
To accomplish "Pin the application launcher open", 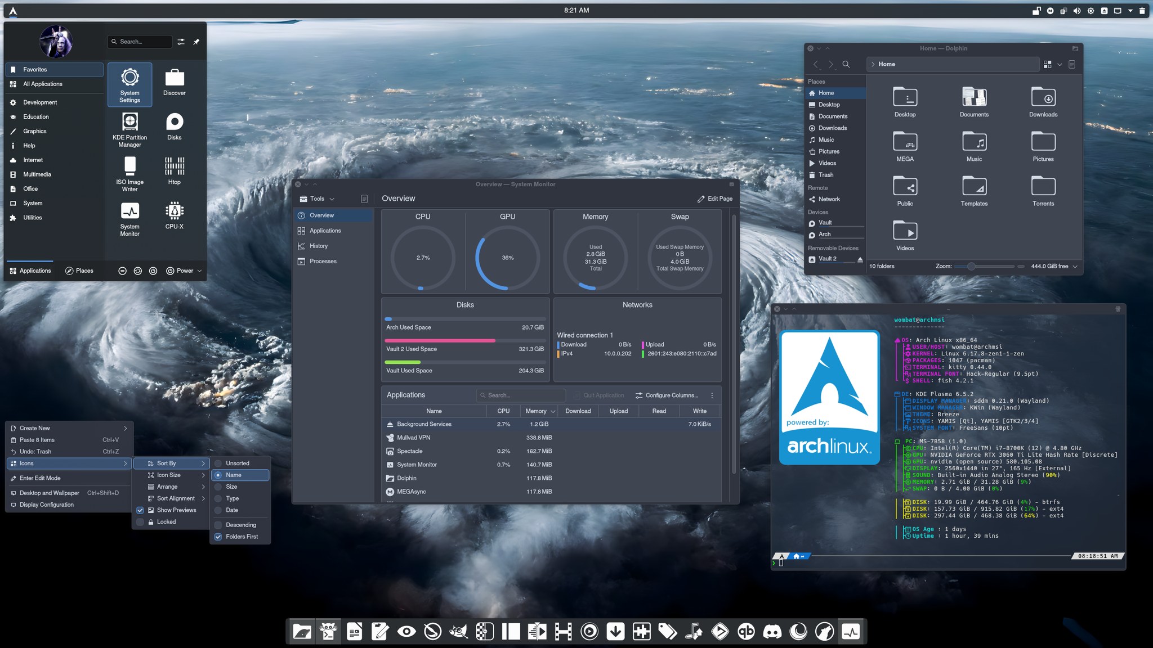I will point(196,42).
